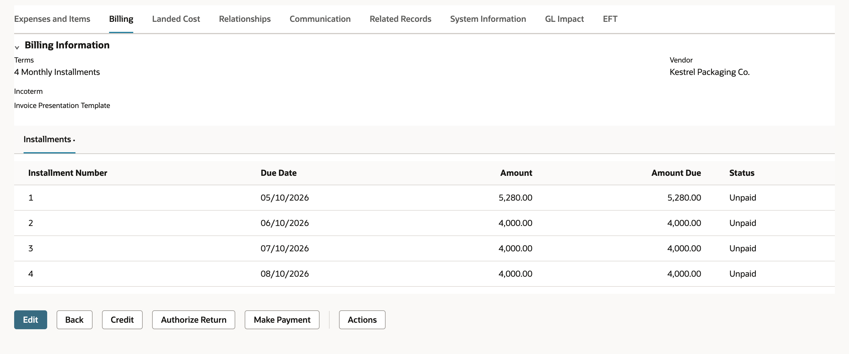The image size is (849, 354).
Task: Click installment number 3 cell
Action: [31, 248]
